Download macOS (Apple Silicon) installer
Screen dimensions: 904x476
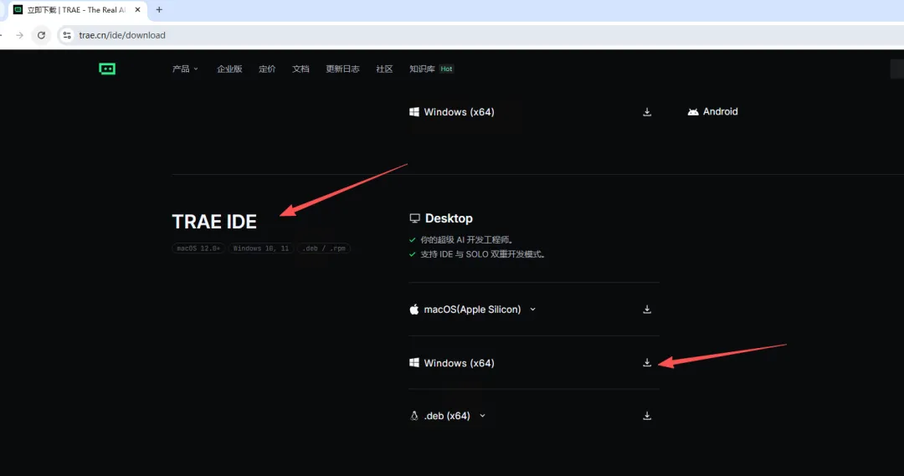647,310
